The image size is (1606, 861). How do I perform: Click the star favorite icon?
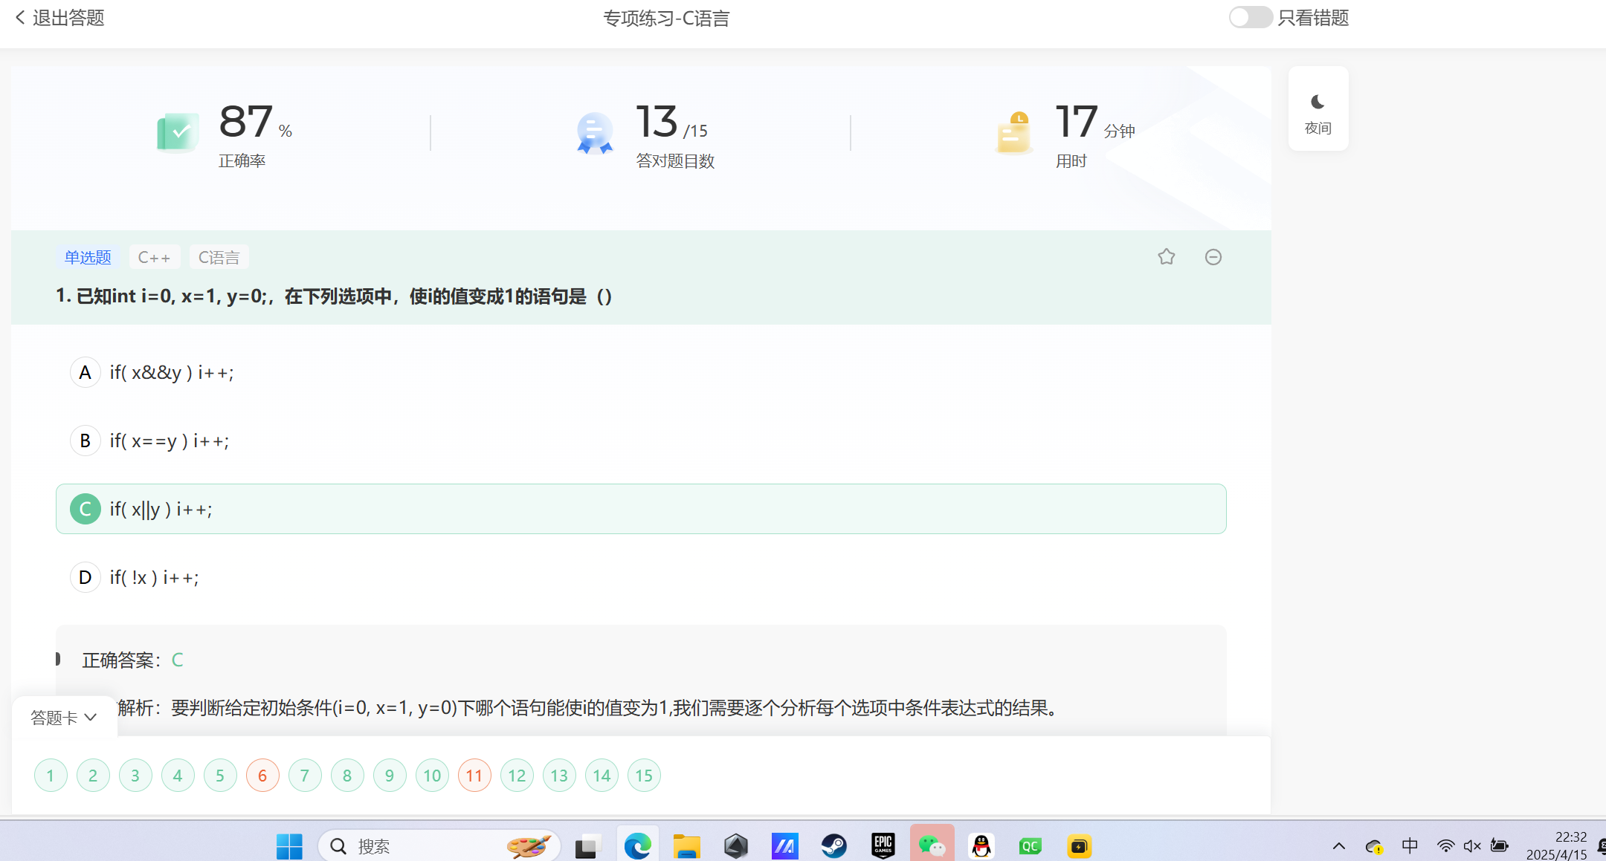(1166, 257)
